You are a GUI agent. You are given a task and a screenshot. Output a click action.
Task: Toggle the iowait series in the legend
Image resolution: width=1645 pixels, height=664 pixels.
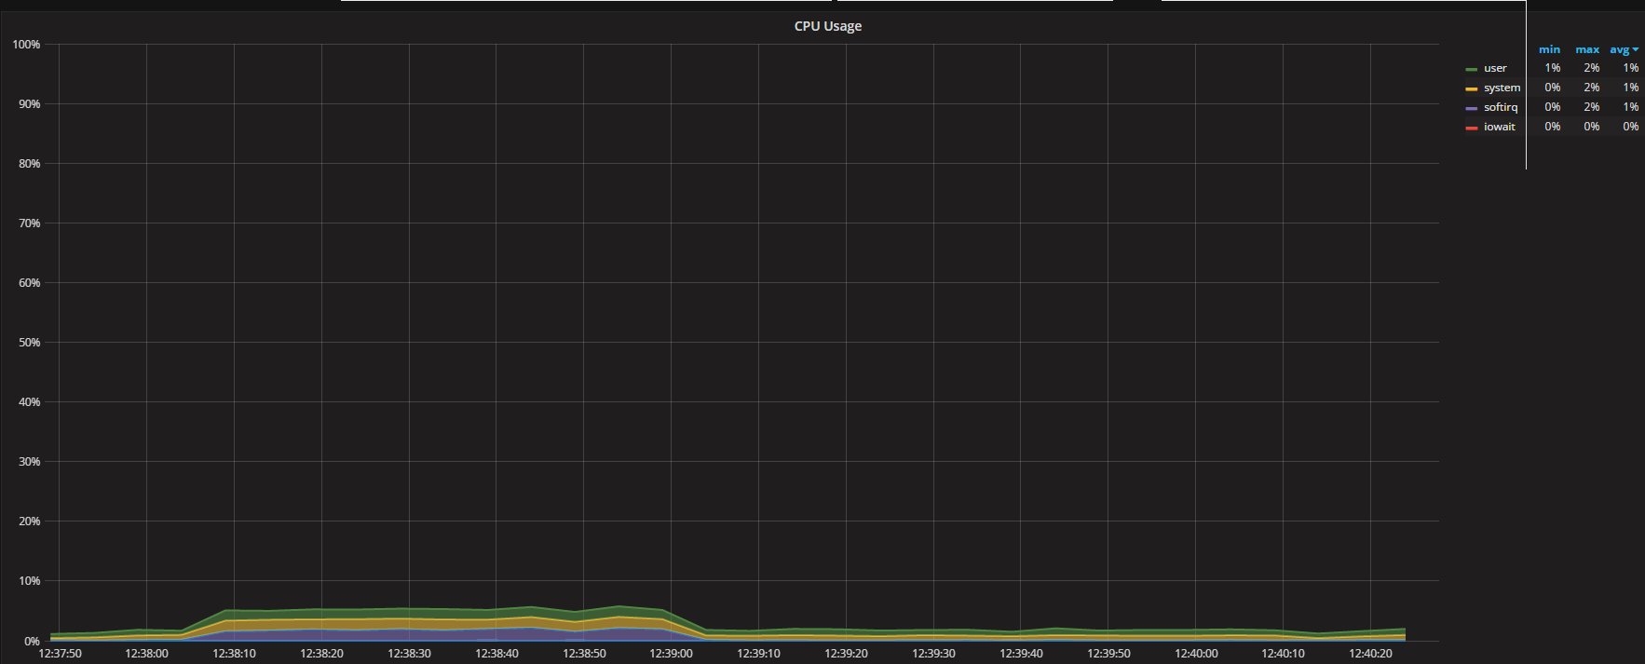pyautogui.click(x=1499, y=127)
